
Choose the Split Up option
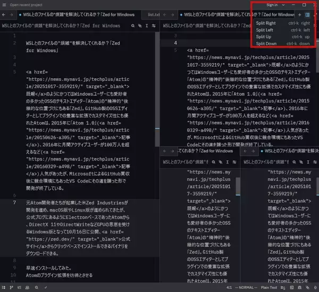pyautogui.click(x=264, y=37)
